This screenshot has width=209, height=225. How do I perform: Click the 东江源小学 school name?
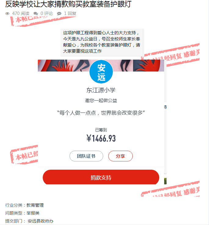point(101,90)
